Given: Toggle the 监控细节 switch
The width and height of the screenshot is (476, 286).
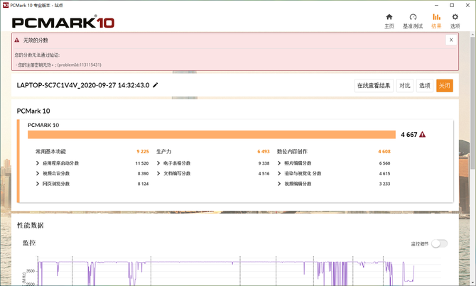Looking at the screenshot, I should [439, 243].
